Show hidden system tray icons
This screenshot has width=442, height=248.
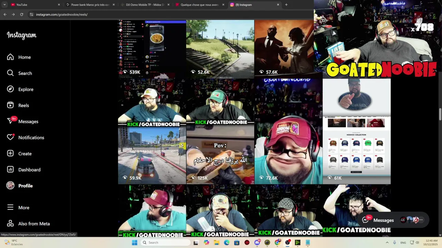(x=387, y=242)
